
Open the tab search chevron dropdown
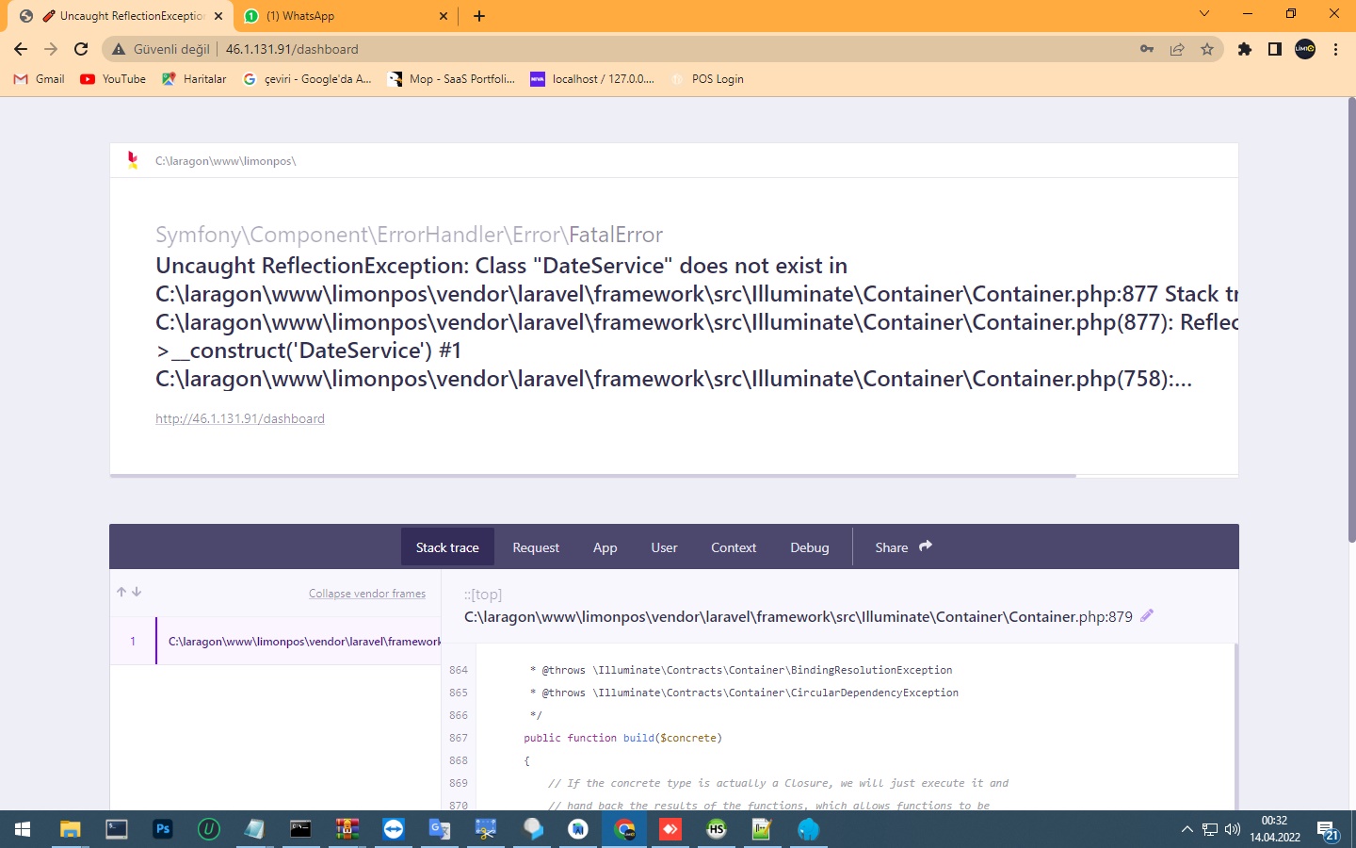click(1203, 14)
